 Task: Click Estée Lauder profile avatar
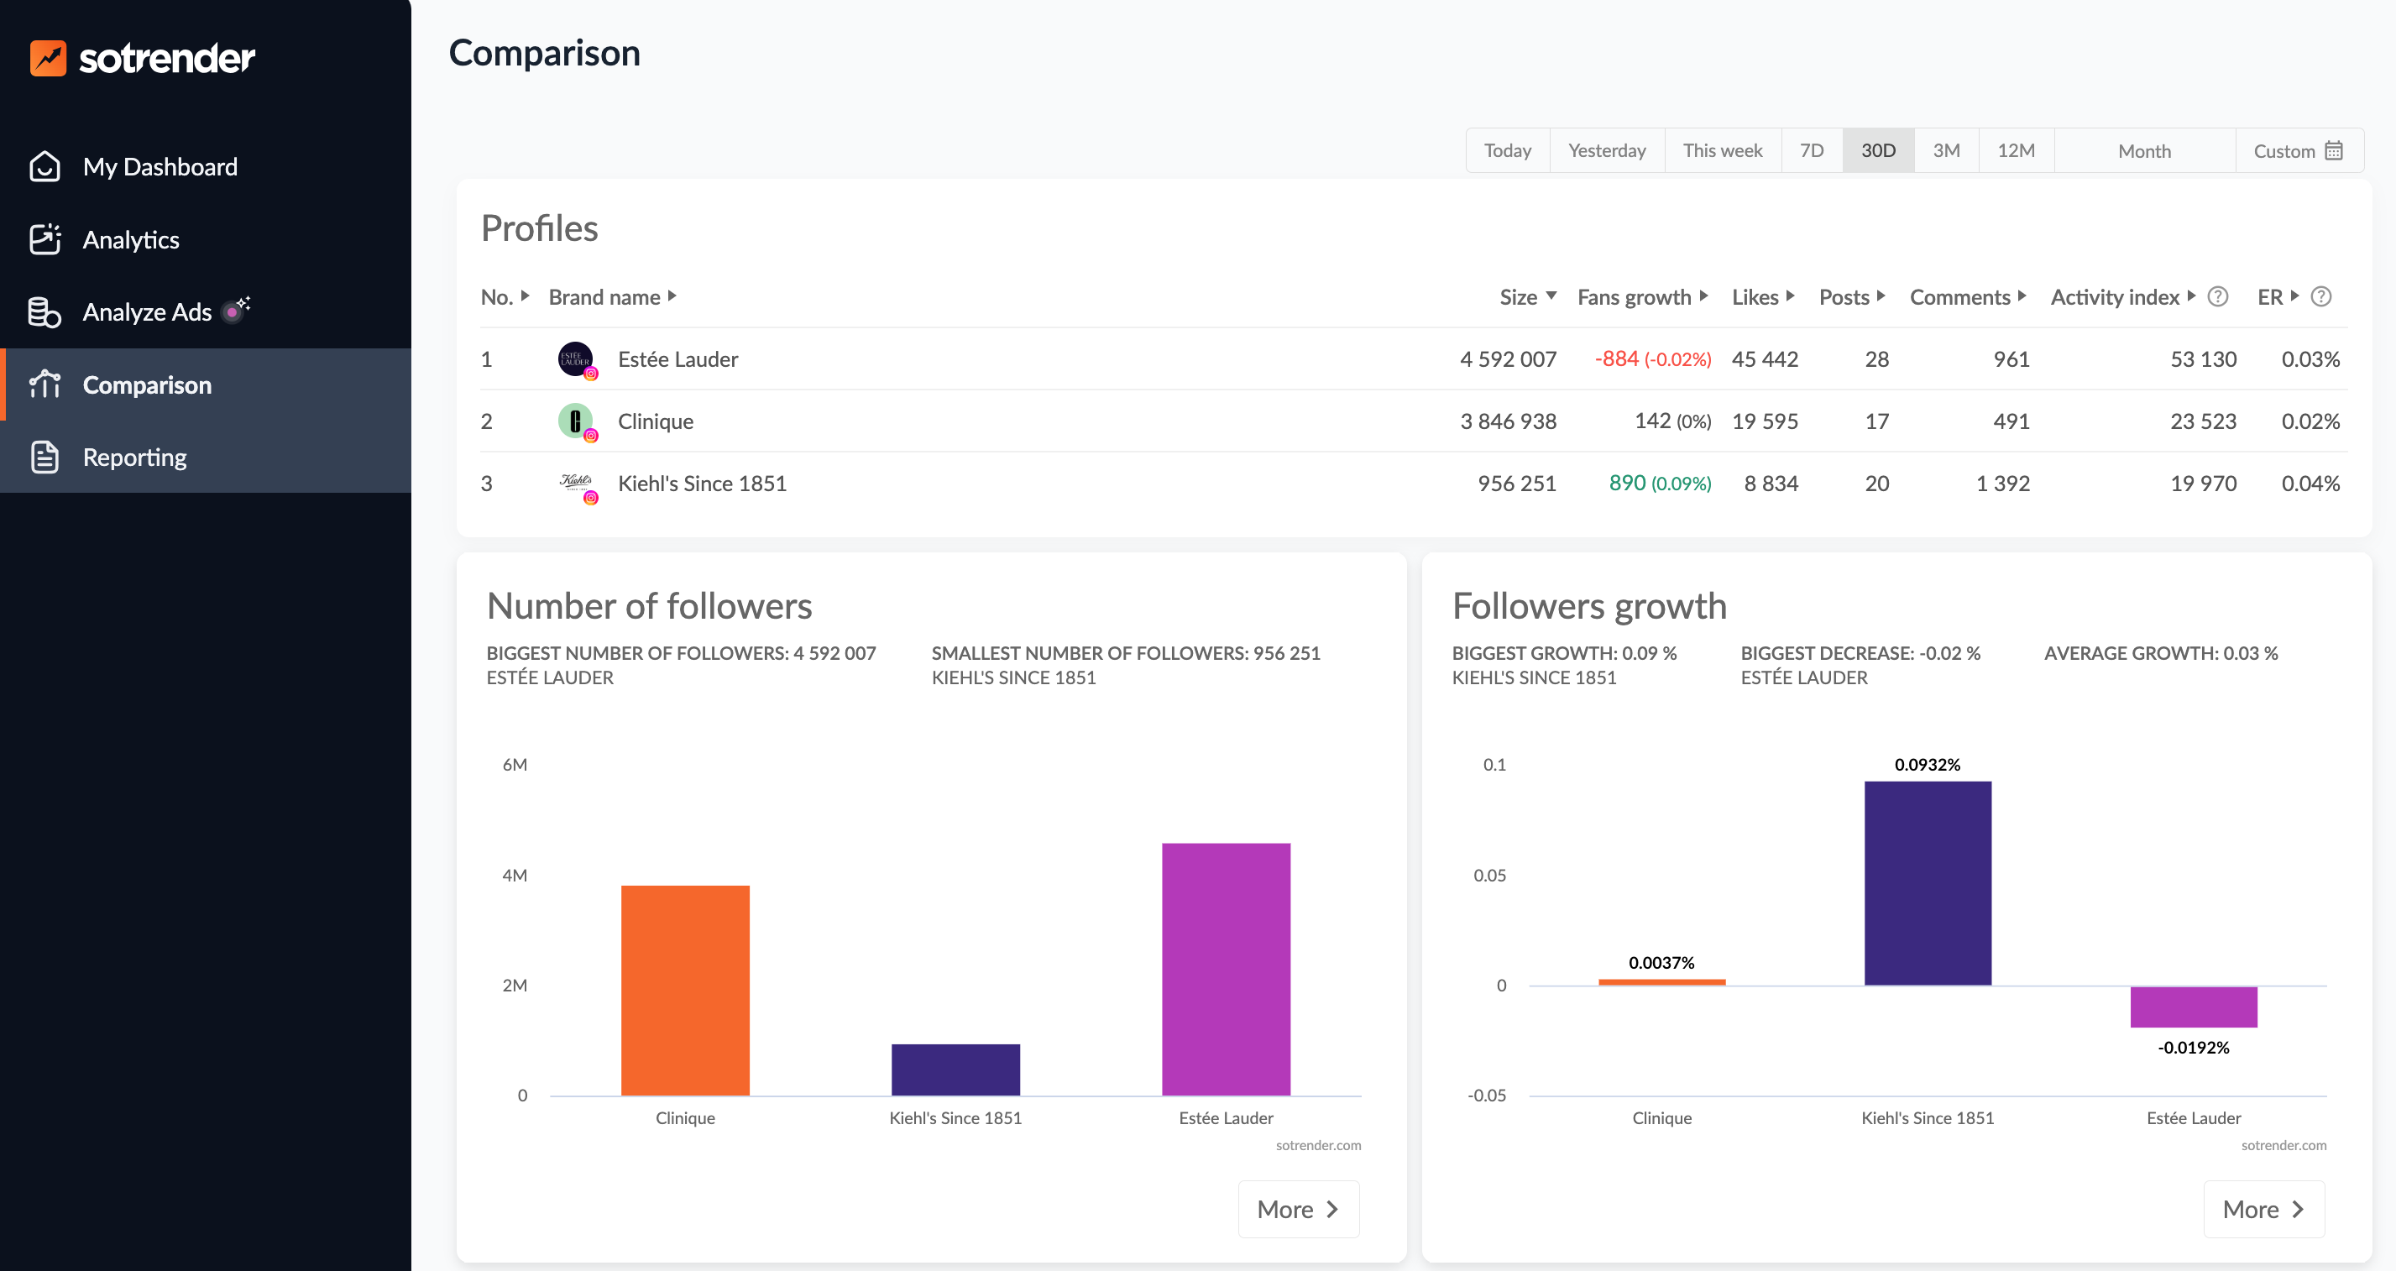[576, 359]
